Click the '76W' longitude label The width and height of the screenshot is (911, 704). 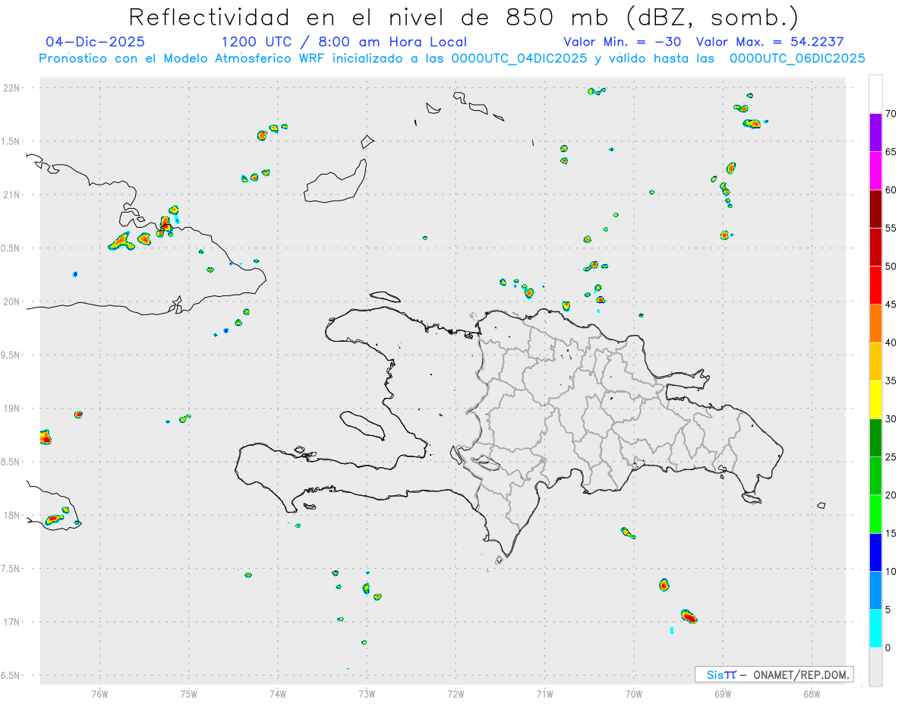99,694
